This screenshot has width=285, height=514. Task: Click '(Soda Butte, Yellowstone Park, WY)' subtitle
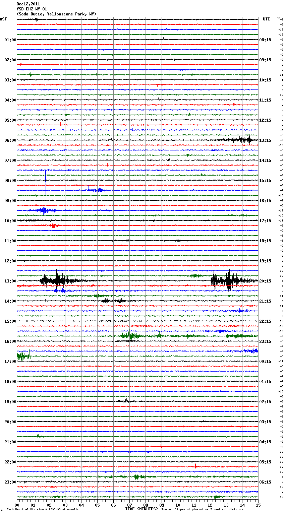(56, 14)
